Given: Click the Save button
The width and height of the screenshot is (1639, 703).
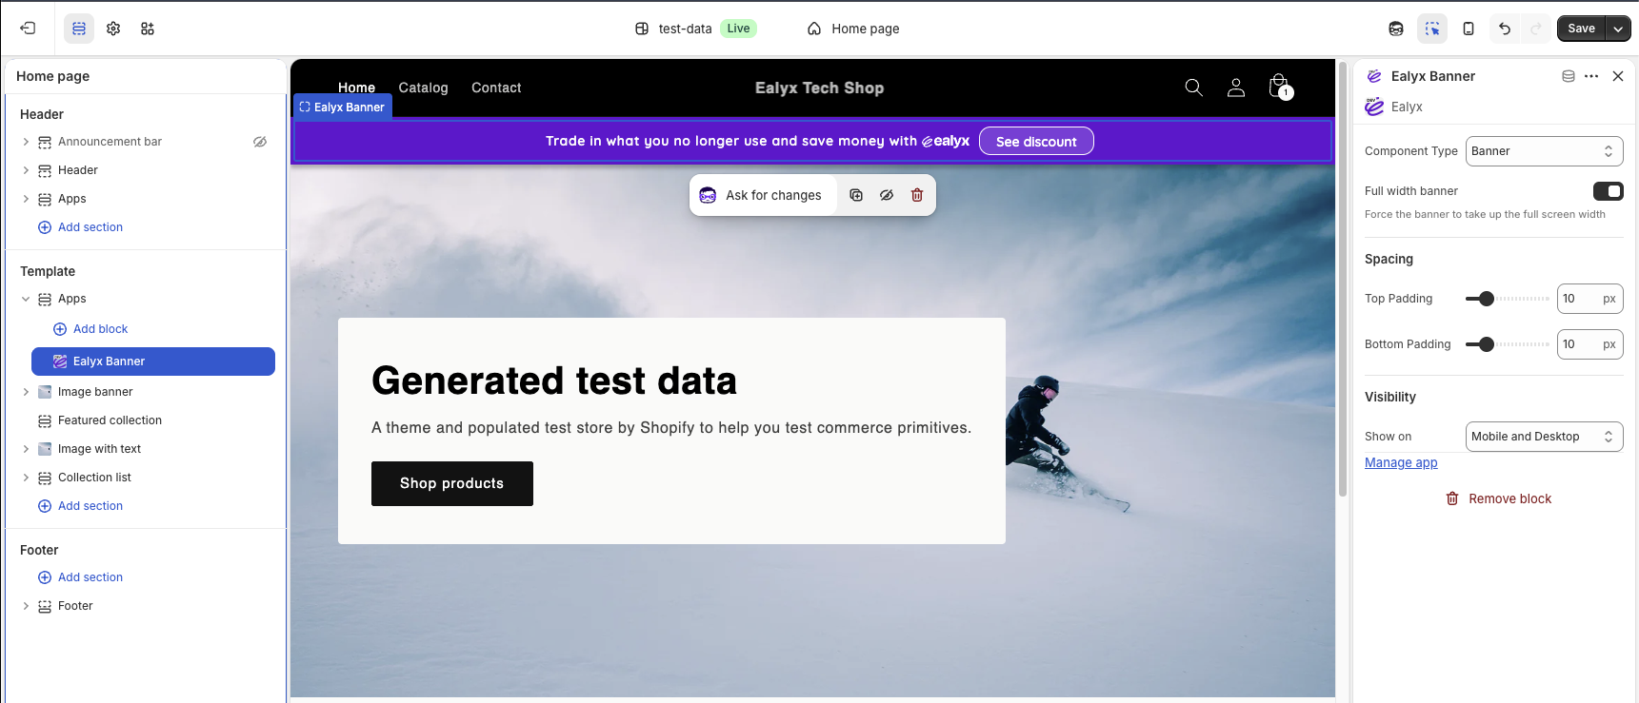Looking at the screenshot, I should coord(1581,29).
